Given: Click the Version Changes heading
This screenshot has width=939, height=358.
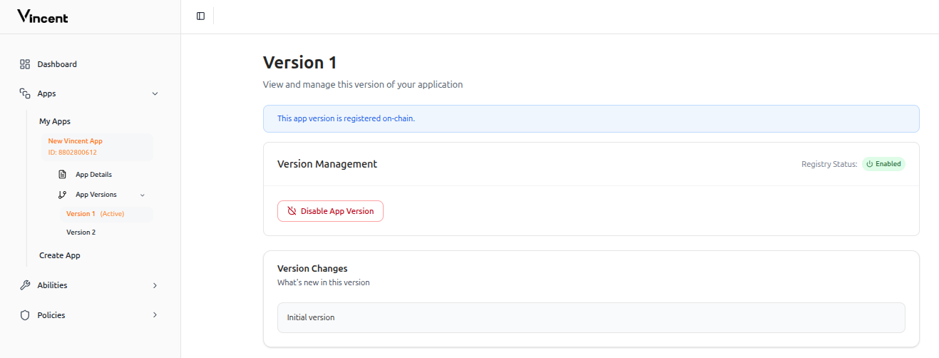Looking at the screenshot, I should click(x=312, y=269).
